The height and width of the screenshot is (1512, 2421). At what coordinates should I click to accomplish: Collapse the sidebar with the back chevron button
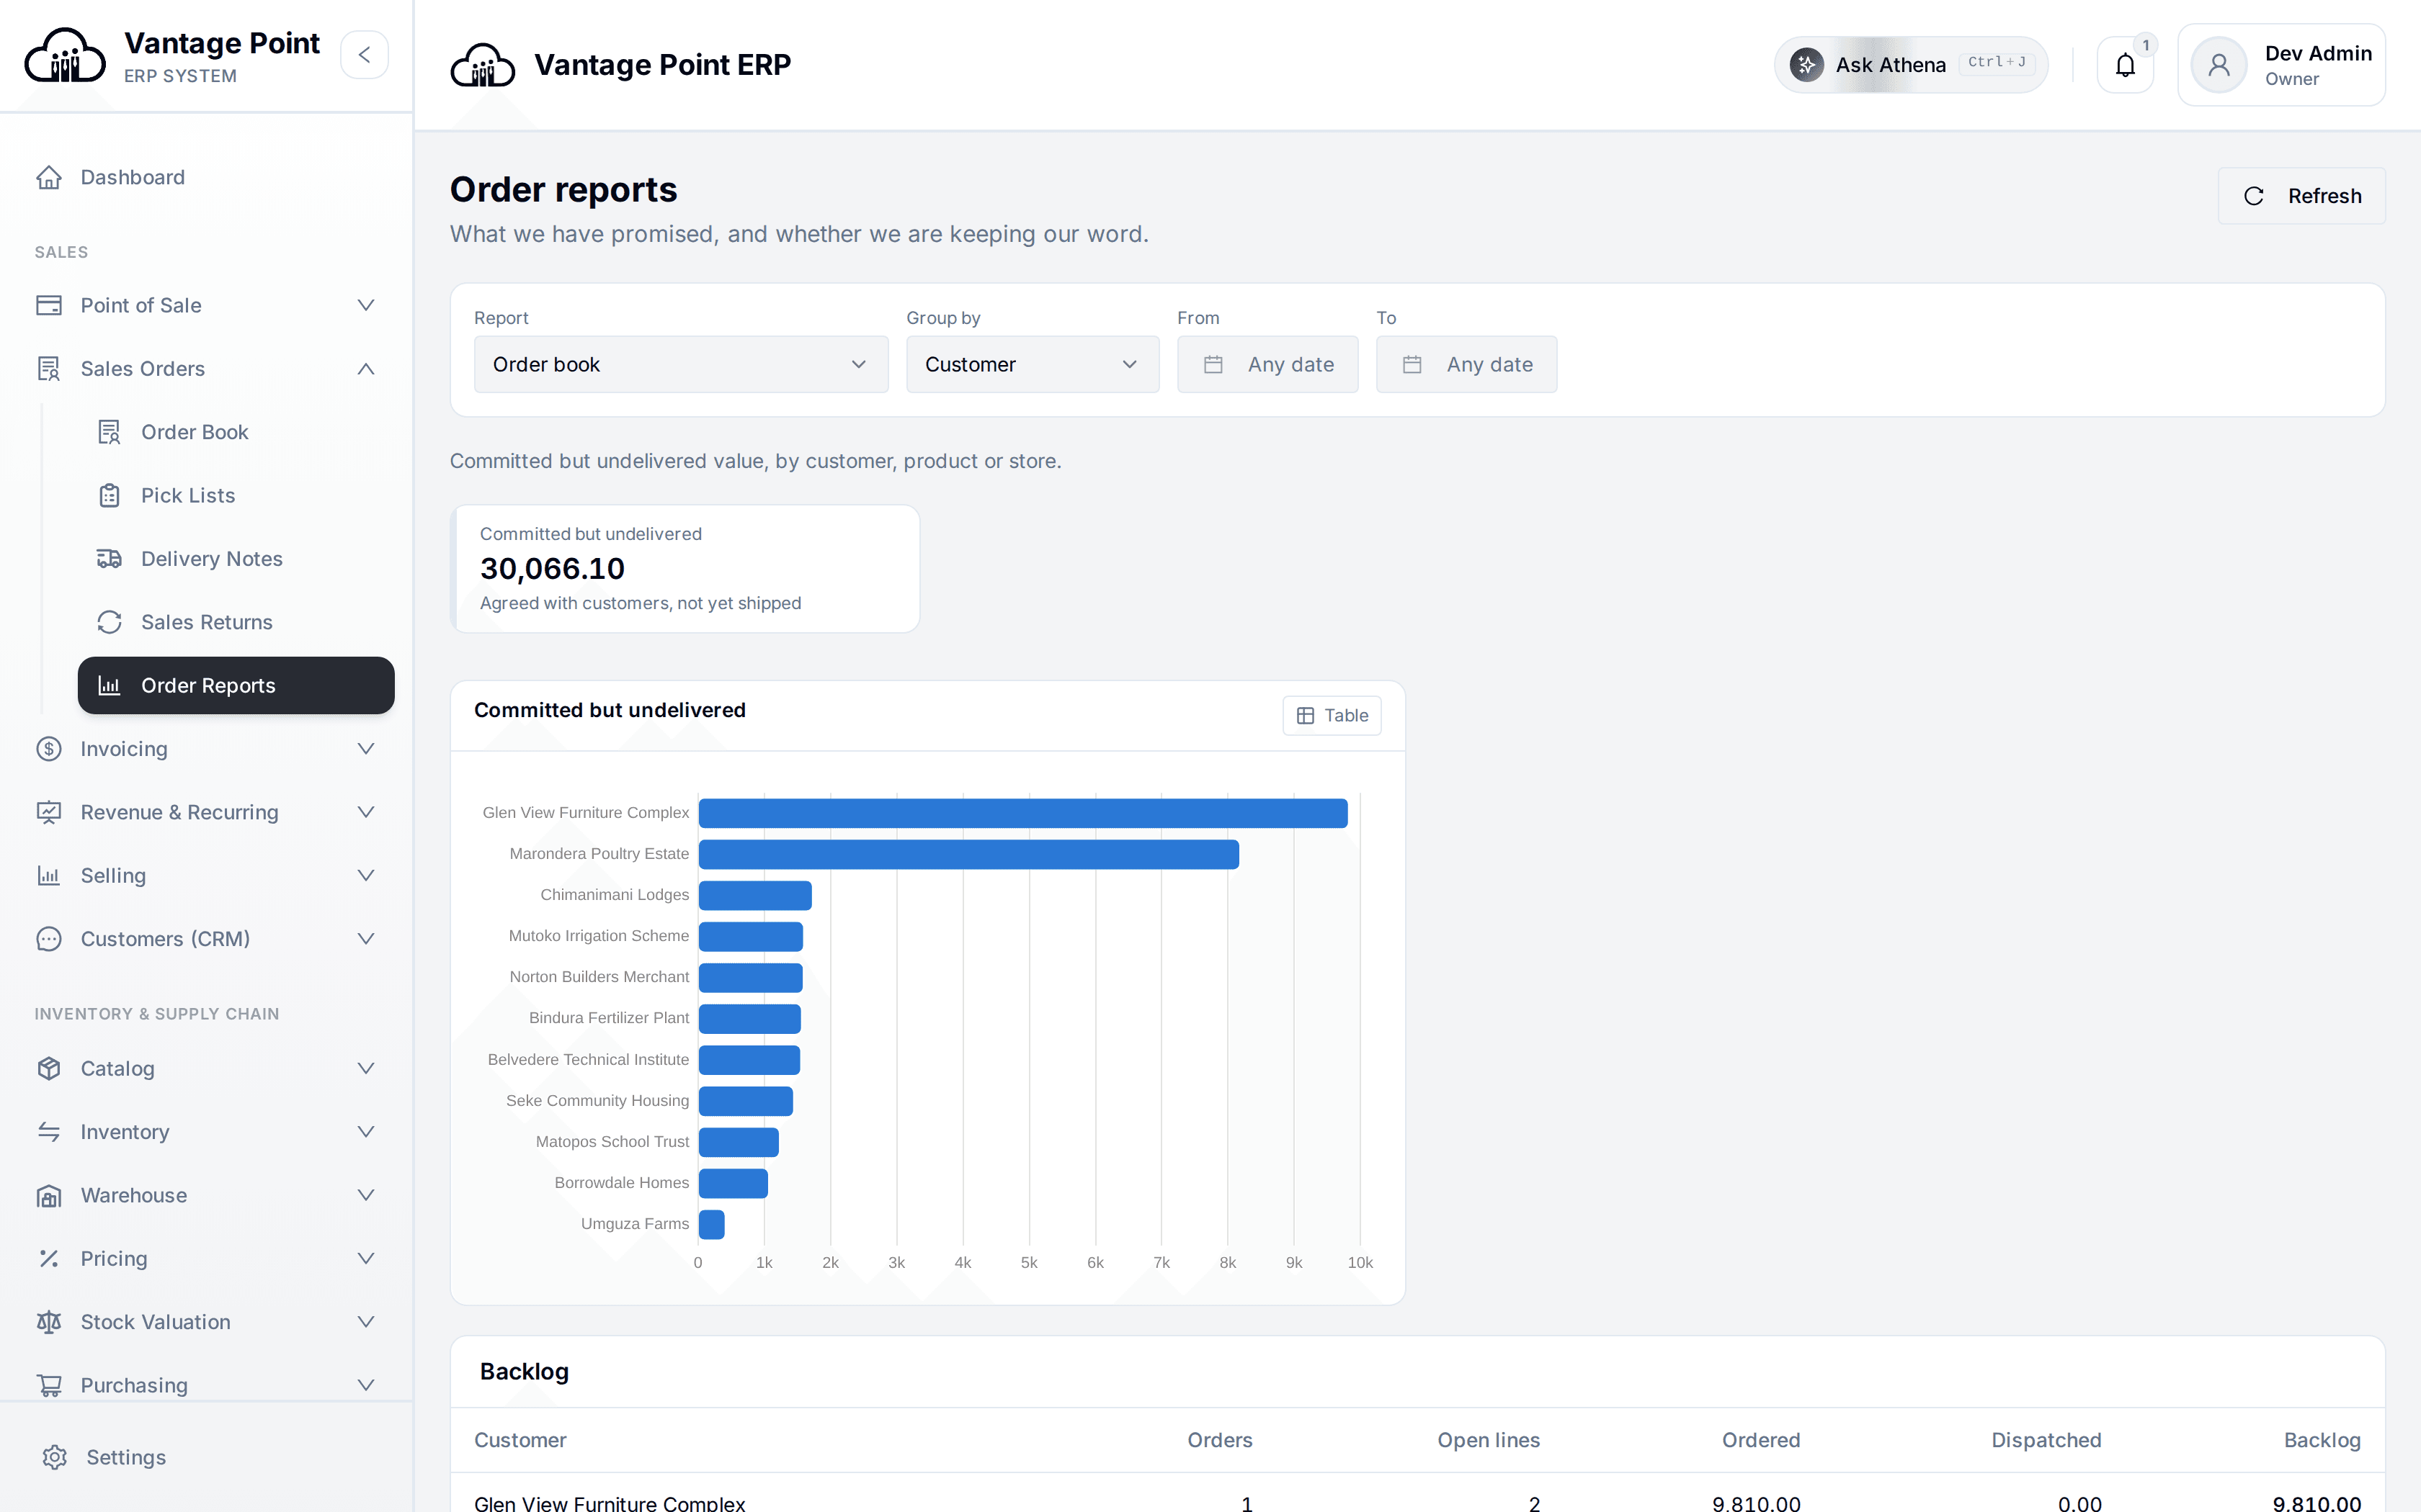coord(364,55)
